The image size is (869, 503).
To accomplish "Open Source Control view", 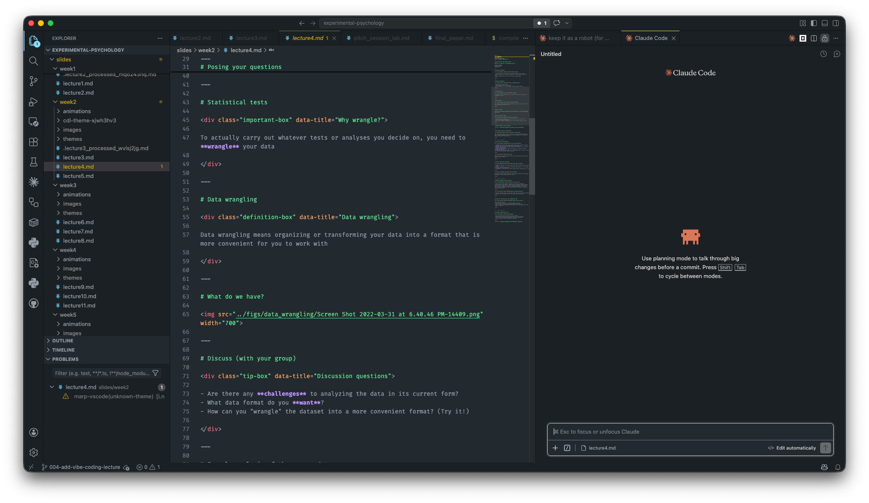I will 34,81.
